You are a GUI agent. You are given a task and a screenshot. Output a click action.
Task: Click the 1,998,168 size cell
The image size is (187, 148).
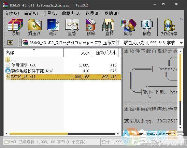tap(80, 77)
